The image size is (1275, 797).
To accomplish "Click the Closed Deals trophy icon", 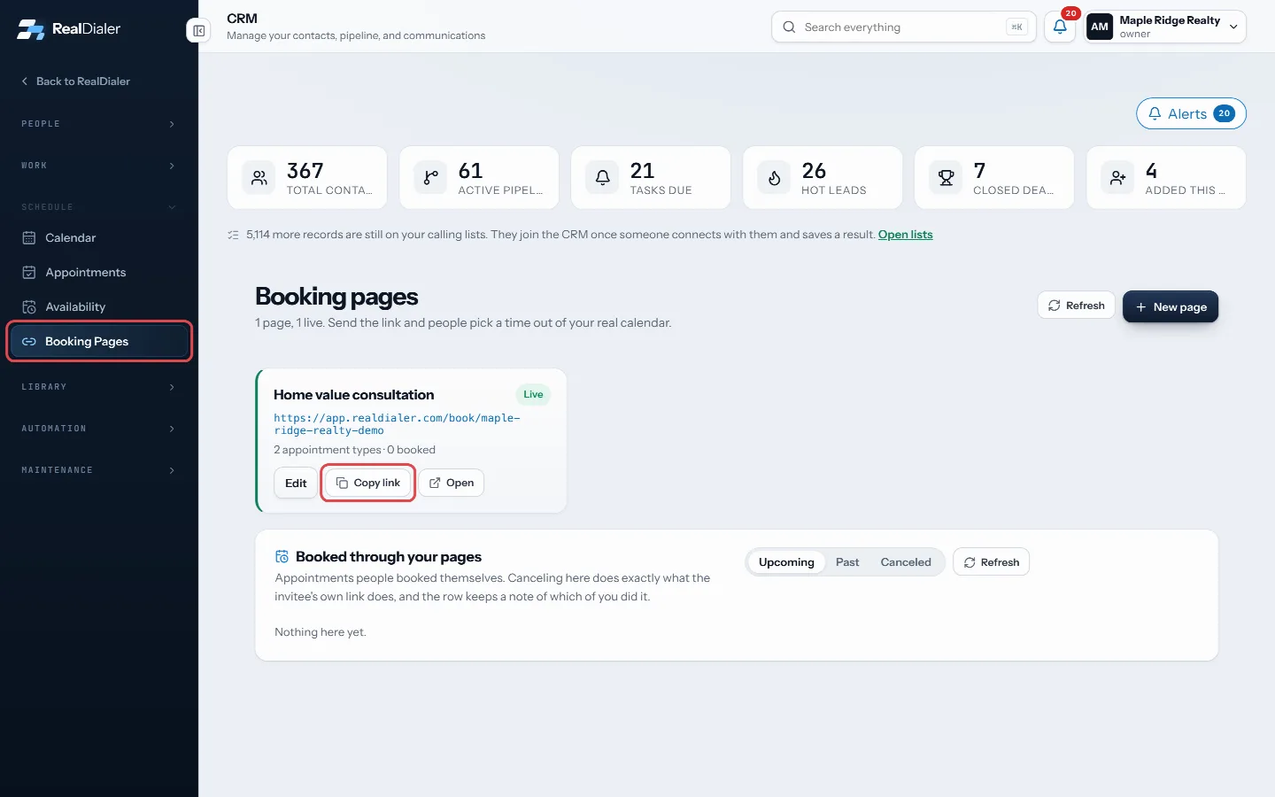I will tap(946, 178).
